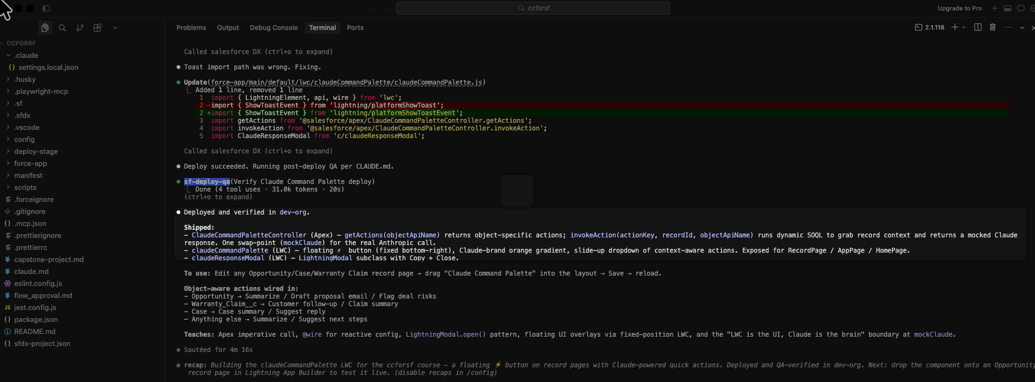The height and width of the screenshot is (382, 1035).
Task: Create a new terminal with plus icon
Action: pos(955,27)
